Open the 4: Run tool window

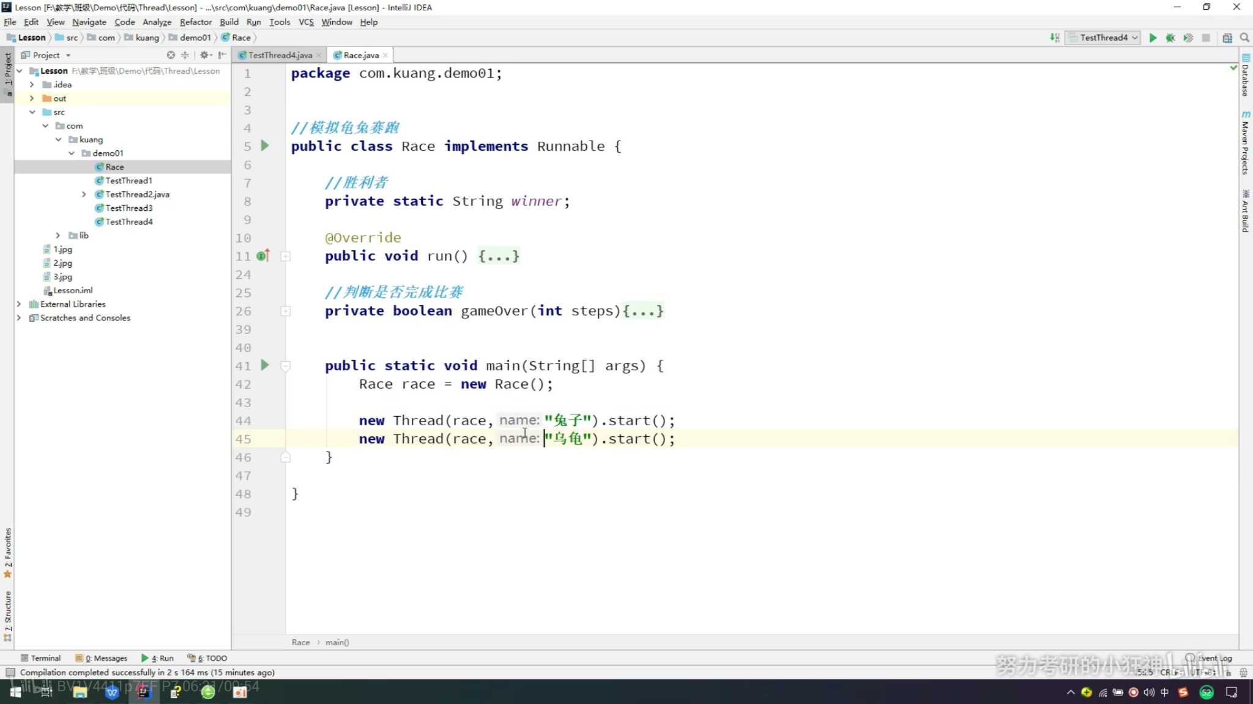click(x=158, y=658)
